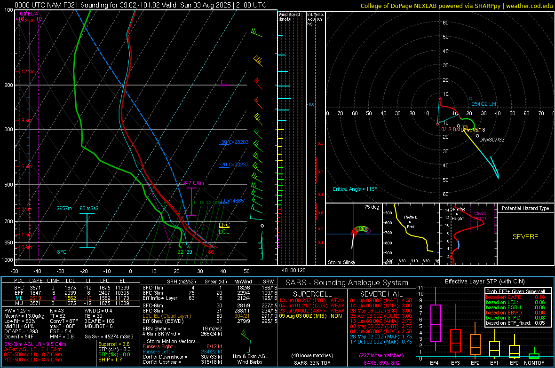Select the Inf. Temp. Adv. panel header

pyautogui.click(x=315, y=19)
